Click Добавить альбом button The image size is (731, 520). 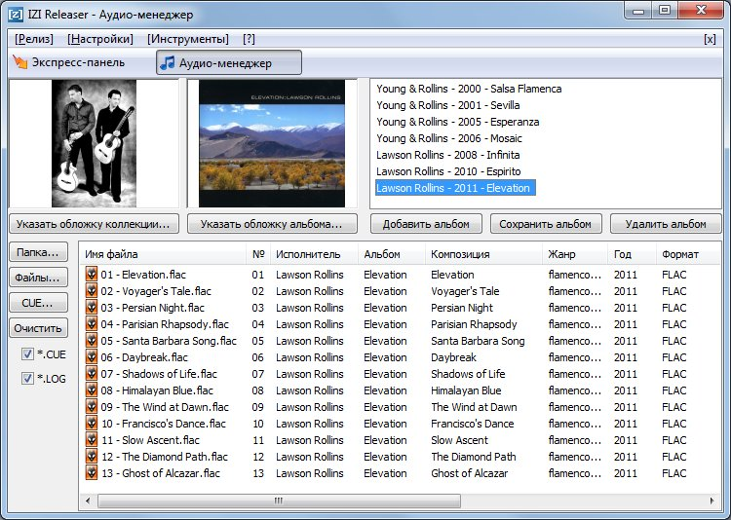pos(426,224)
